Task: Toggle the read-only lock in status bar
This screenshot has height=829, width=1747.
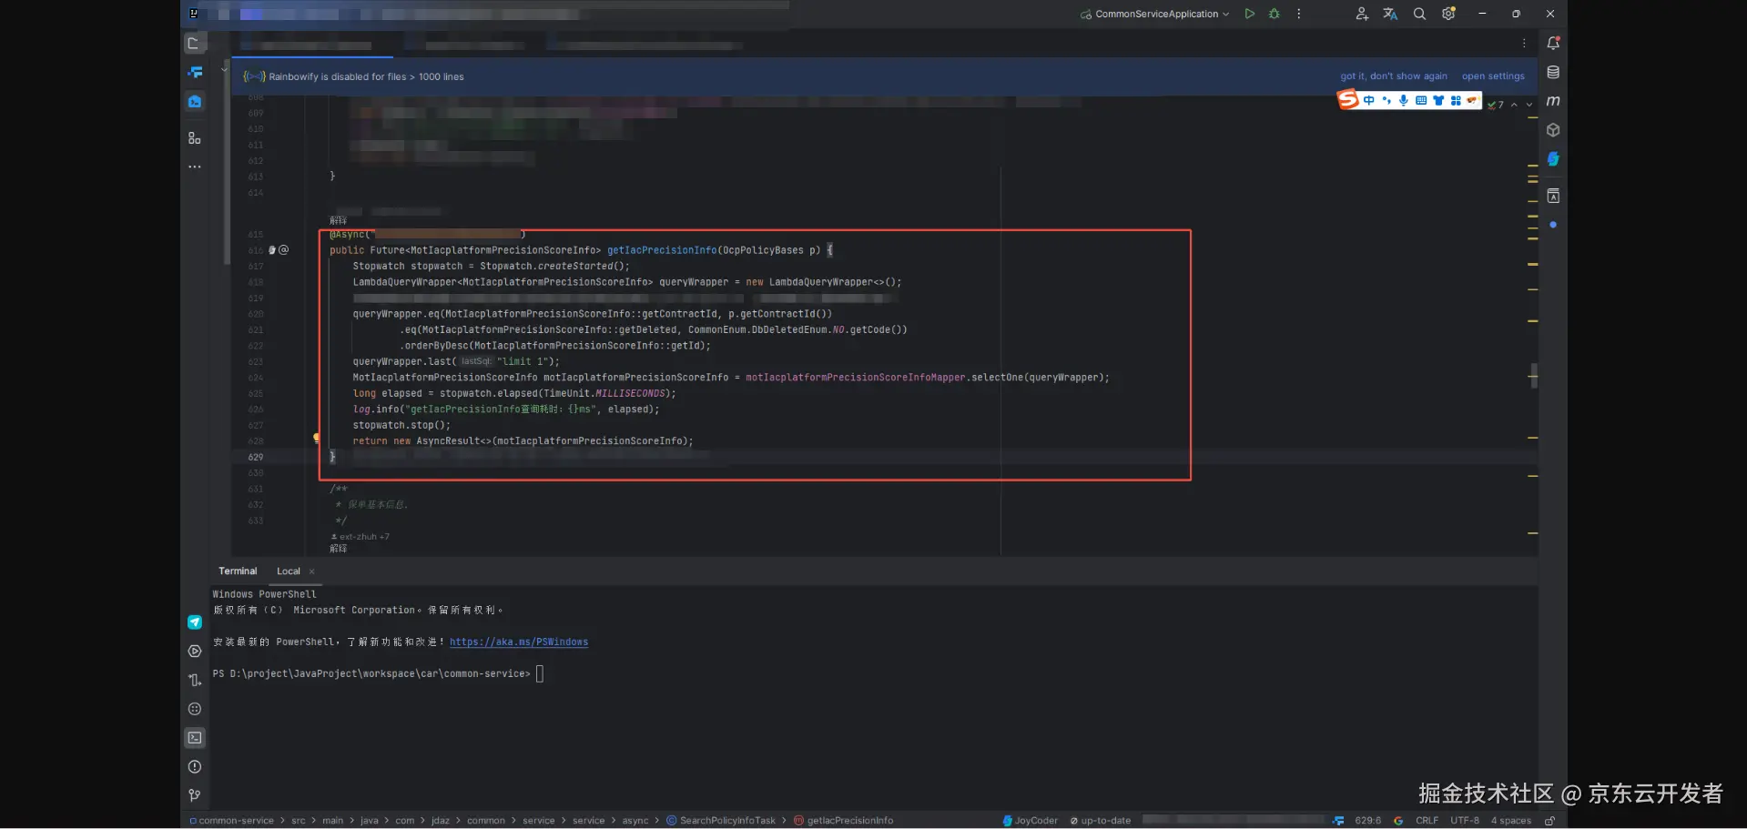Action: (1549, 821)
